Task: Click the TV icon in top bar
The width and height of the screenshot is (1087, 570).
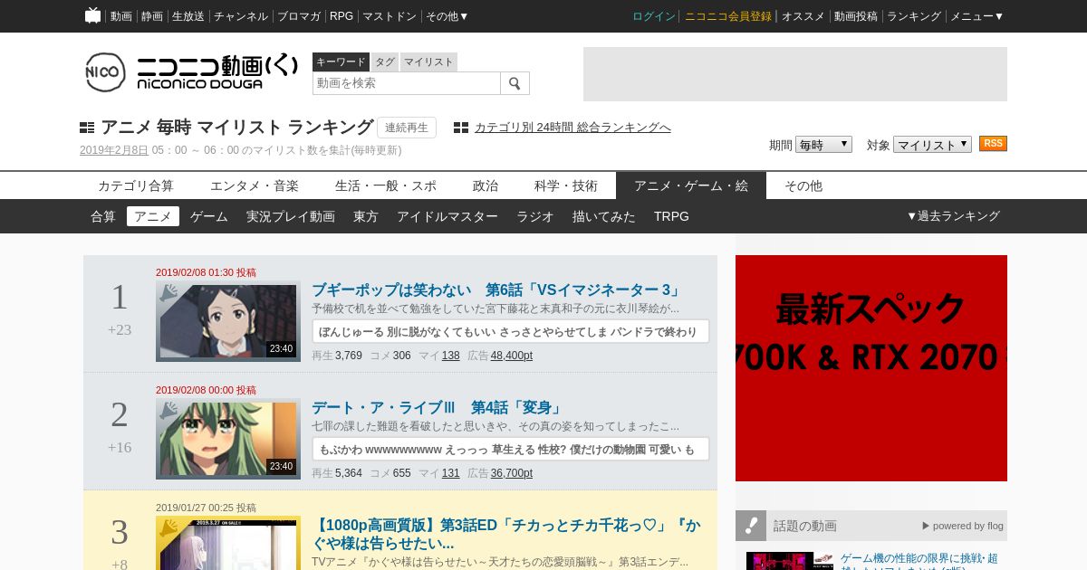Action: coord(92,15)
